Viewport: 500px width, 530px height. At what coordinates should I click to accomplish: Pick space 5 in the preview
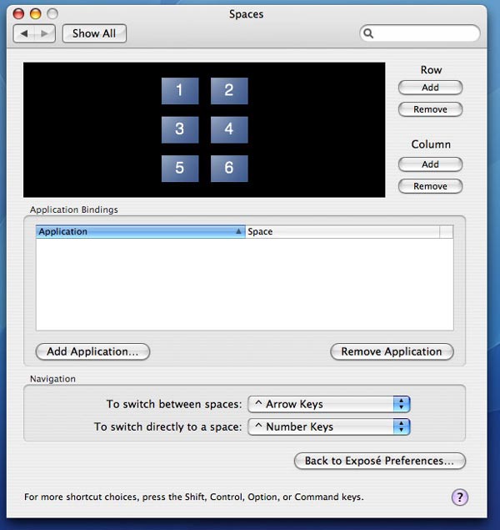[x=180, y=169]
